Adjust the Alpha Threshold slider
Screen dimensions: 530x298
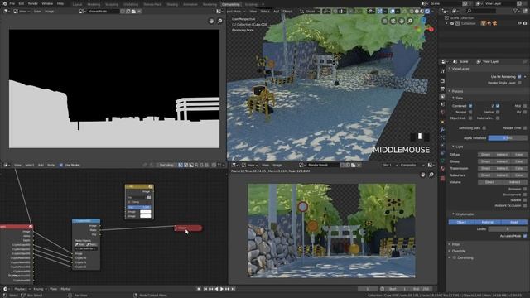(x=508, y=138)
